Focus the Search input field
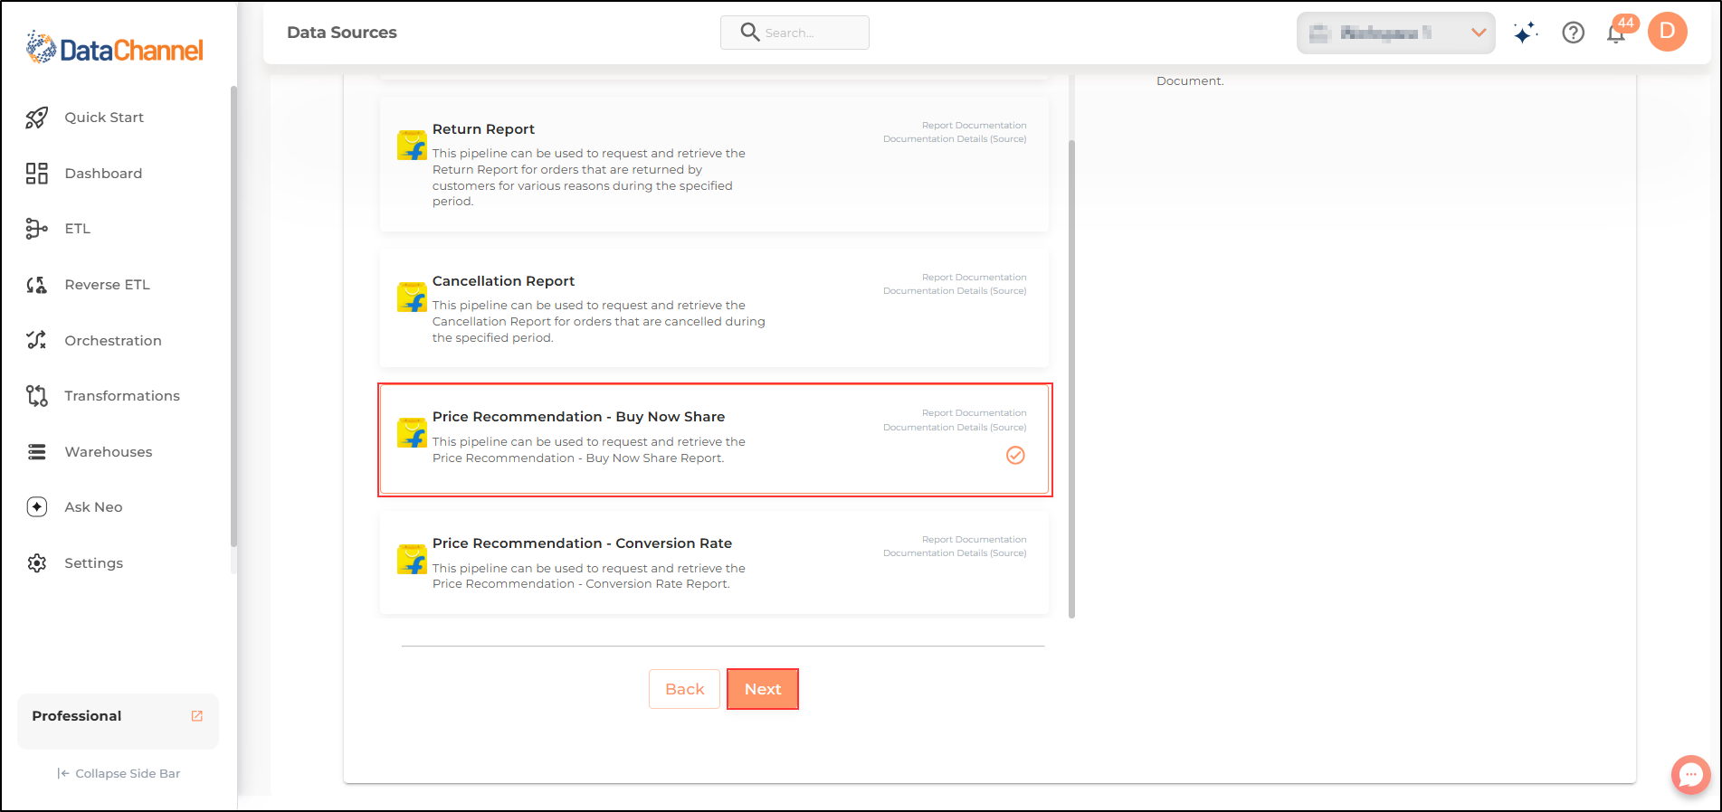 [x=794, y=33]
